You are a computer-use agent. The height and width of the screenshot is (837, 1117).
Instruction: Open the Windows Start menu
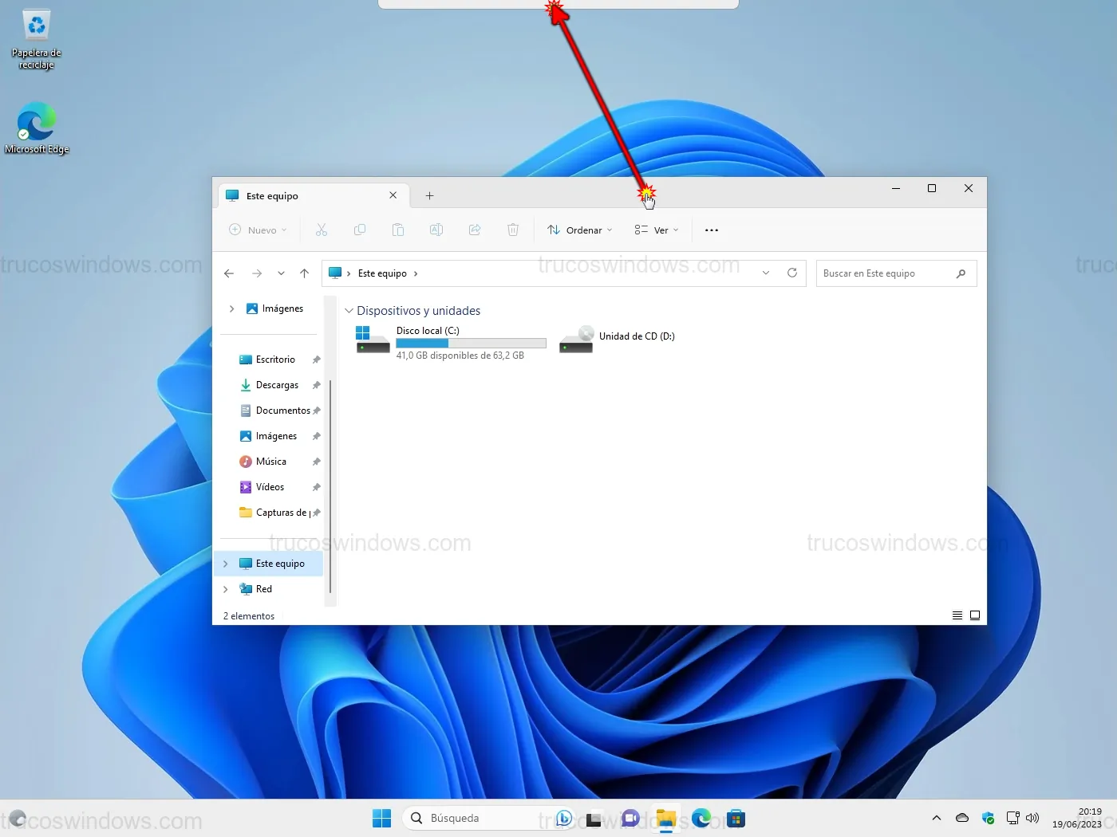tap(381, 818)
